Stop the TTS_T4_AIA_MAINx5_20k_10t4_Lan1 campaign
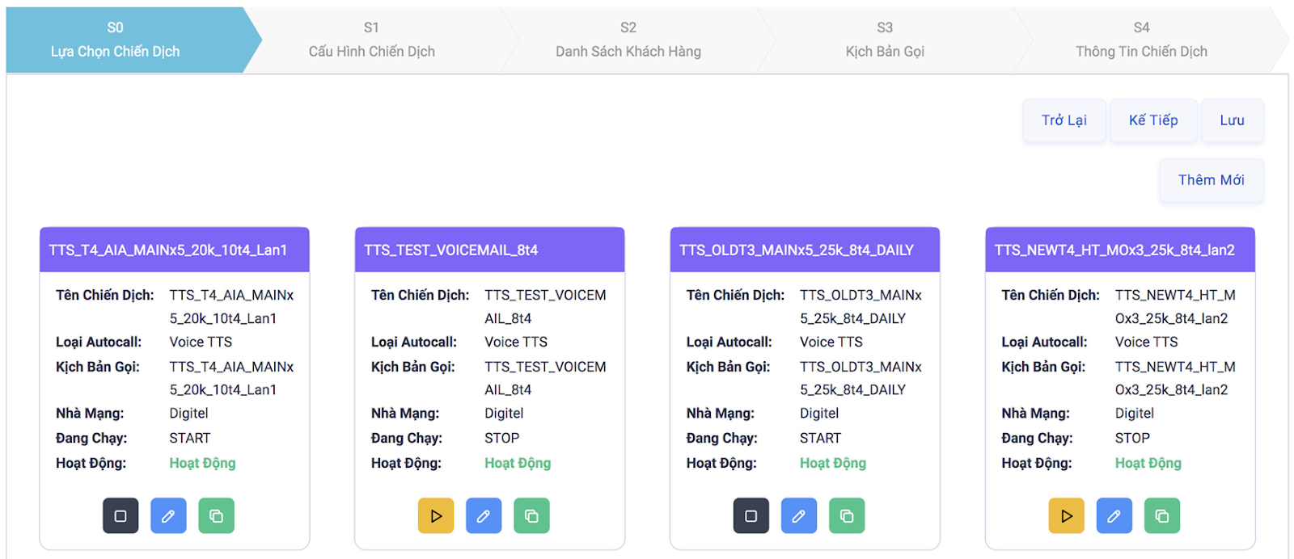 tap(121, 515)
